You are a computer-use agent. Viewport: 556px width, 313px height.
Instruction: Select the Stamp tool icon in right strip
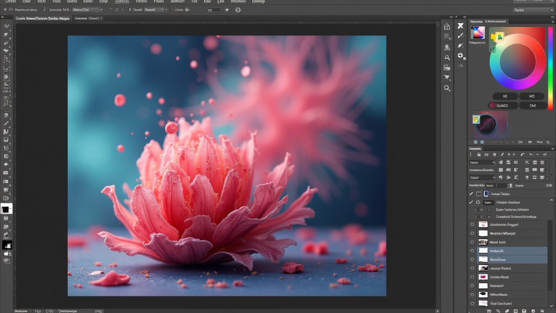point(447,47)
